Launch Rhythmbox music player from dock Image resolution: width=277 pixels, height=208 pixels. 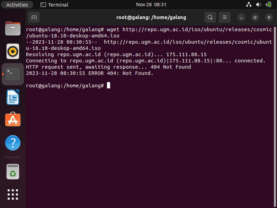13,51
